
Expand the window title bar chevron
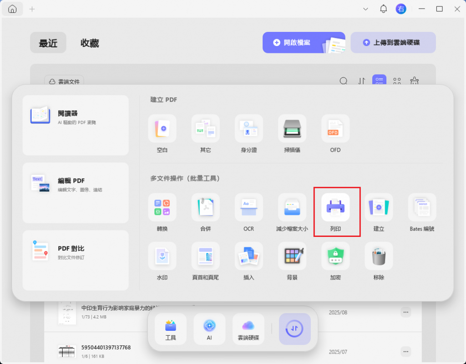click(365, 9)
